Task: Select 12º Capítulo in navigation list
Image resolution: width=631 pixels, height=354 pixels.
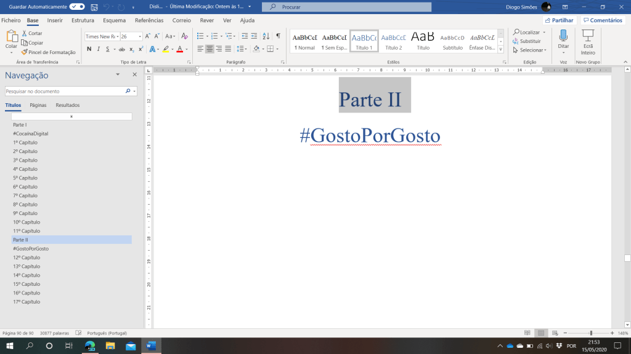Action: click(x=25, y=258)
